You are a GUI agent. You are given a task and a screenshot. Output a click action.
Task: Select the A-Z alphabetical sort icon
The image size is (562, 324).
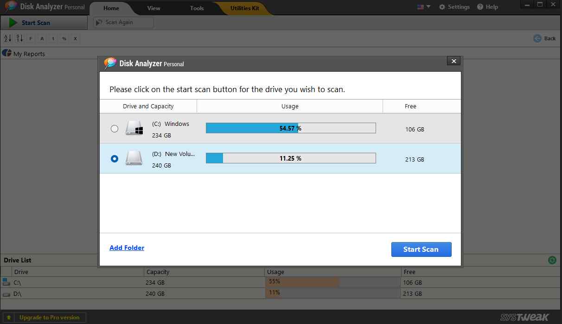[x=6, y=38]
